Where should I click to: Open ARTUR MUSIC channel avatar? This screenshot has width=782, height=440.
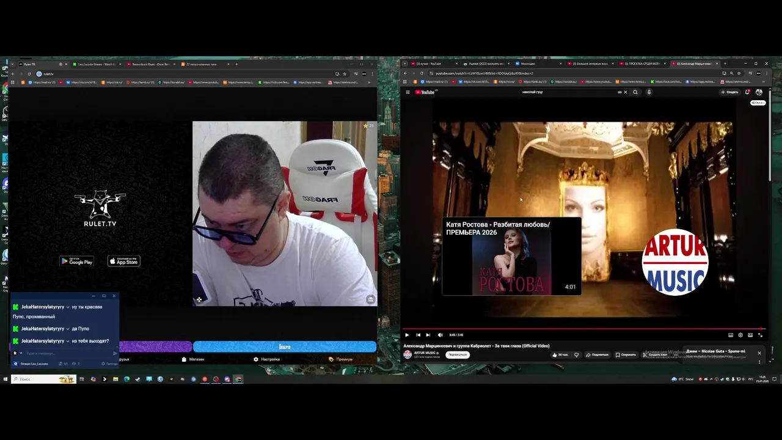[407, 354]
